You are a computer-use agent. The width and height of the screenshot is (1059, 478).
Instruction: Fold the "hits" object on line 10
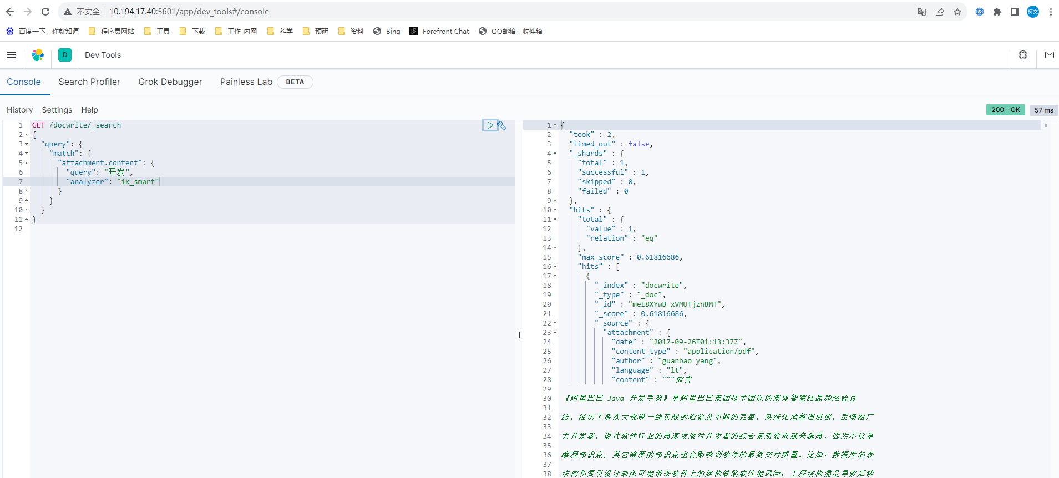tap(555, 210)
